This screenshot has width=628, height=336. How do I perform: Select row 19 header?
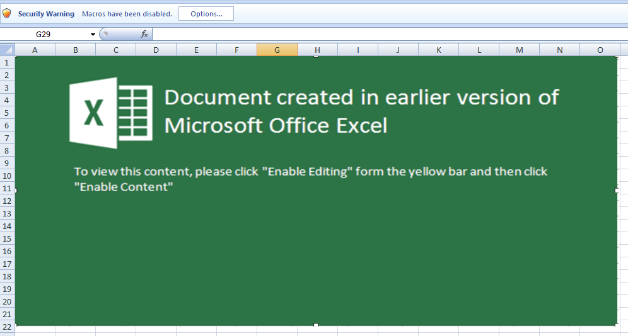[7, 289]
